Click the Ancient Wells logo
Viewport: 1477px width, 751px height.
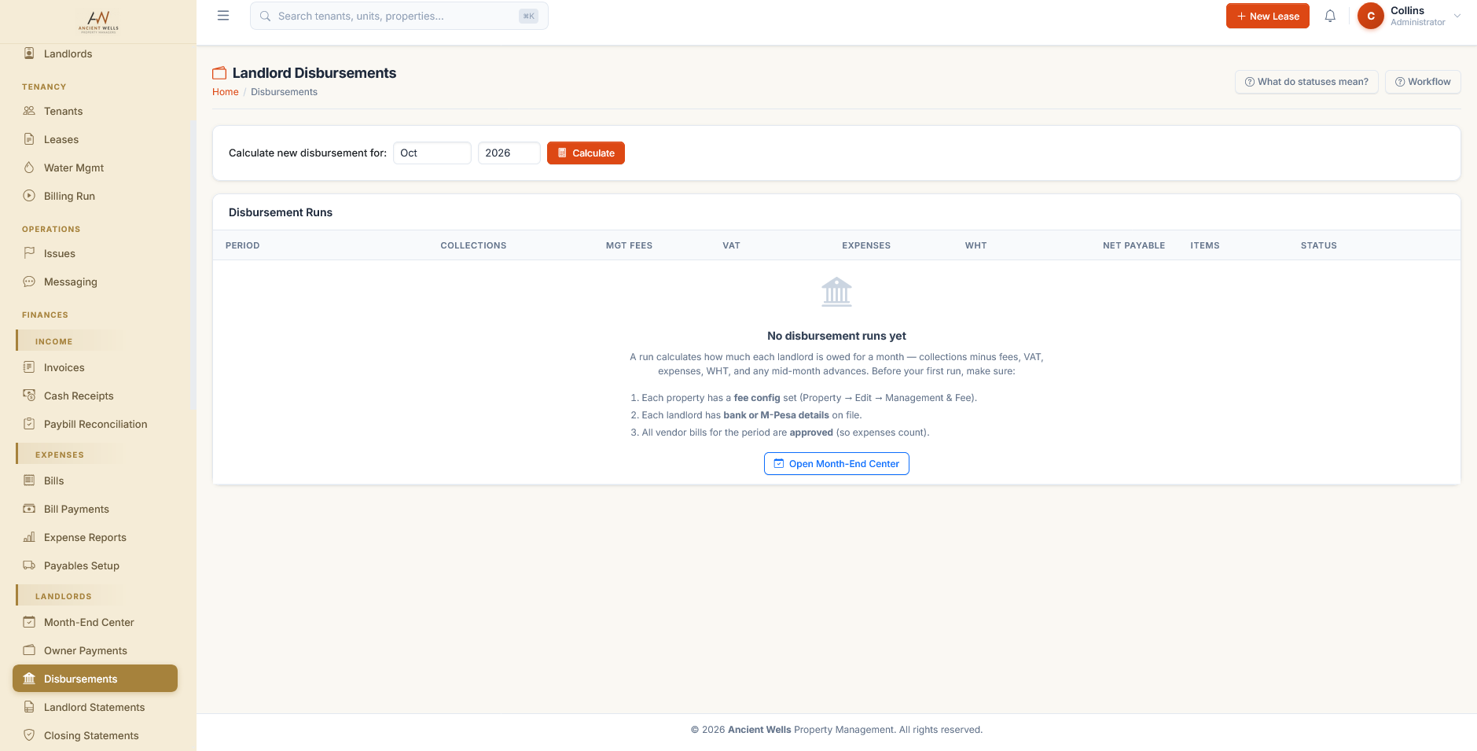pos(98,22)
